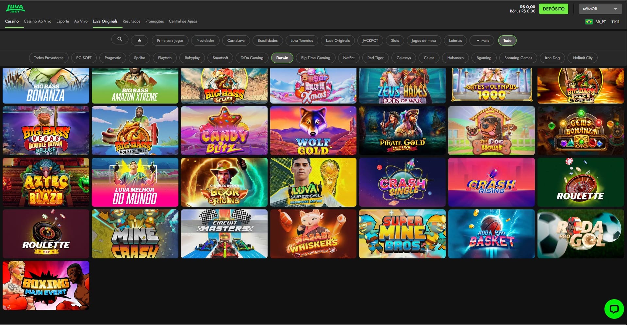Open Gates of Olympus 1000
The image size is (627, 325).
[491, 86]
